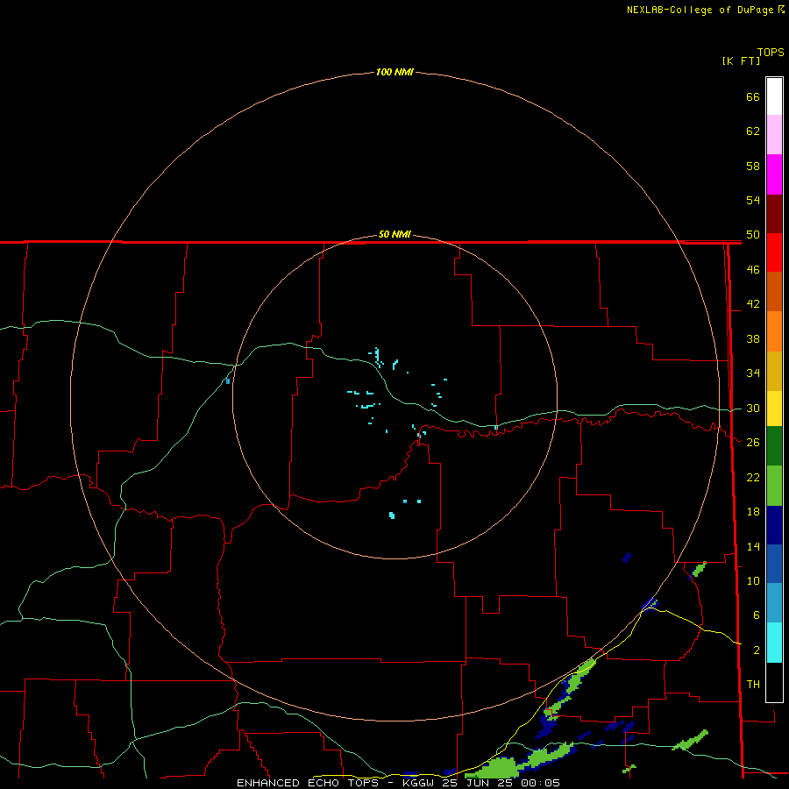Click the gold legend swatch
Viewport: 789px width, 789px height.
point(774,371)
